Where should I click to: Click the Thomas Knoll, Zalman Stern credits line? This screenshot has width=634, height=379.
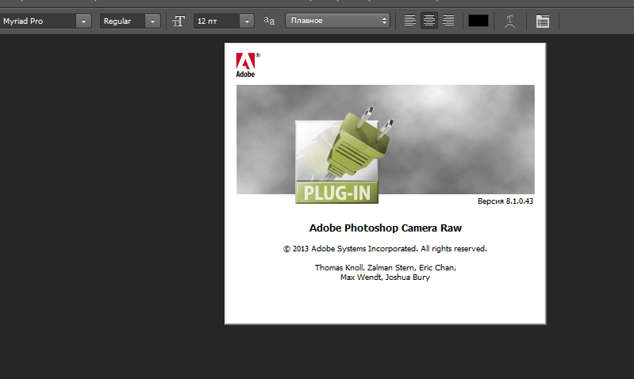point(386,267)
